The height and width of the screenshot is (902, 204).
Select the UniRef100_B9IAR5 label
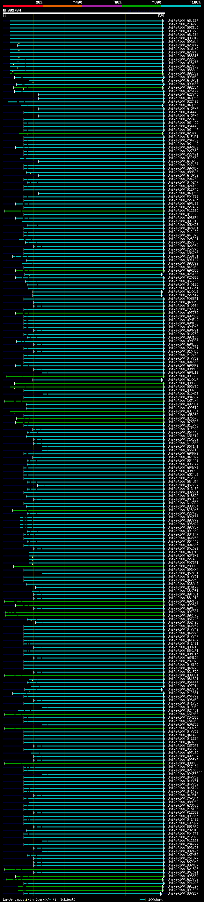point(183,827)
